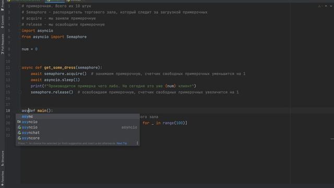Click 'semaphore.acquire()' call

65,74
